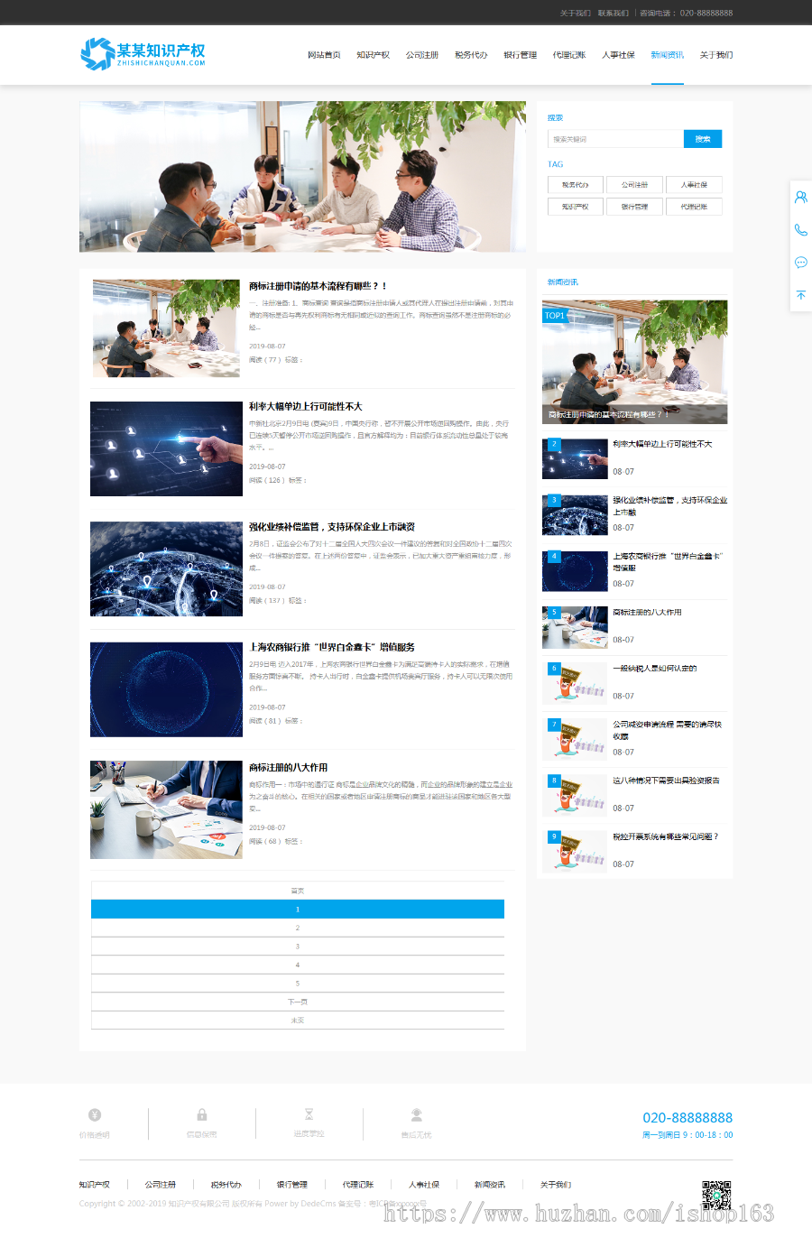Open sidebar item 4 上海农商银行推 世界白金鑫卡
This screenshot has width=812, height=1238.
[x=669, y=561]
